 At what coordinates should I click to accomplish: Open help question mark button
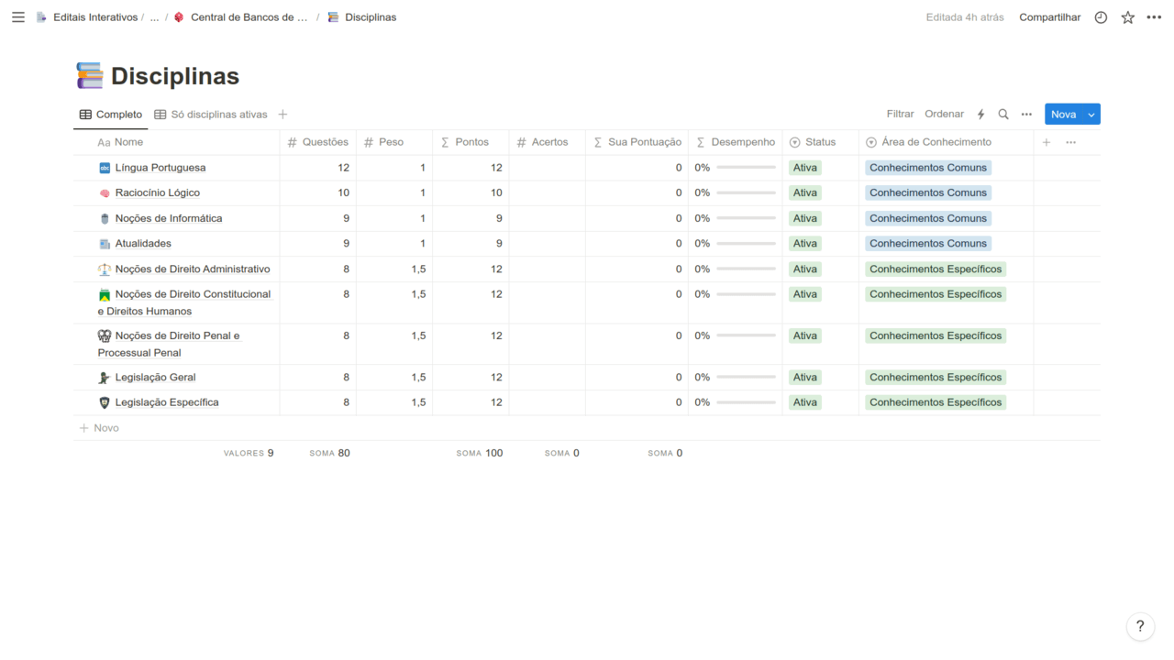click(x=1140, y=627)
